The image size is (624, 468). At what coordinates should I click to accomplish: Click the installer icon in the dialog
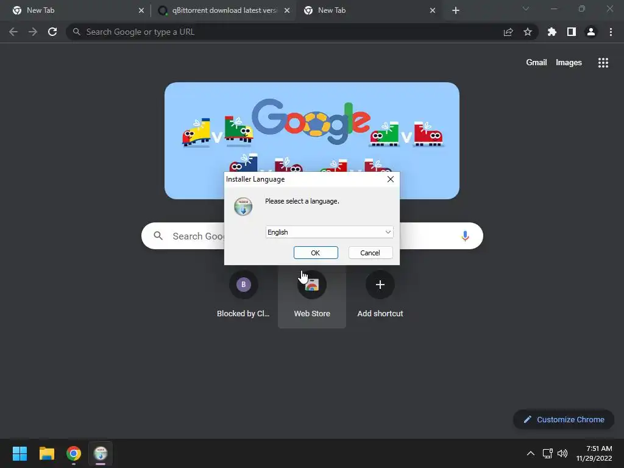point(243,207)
